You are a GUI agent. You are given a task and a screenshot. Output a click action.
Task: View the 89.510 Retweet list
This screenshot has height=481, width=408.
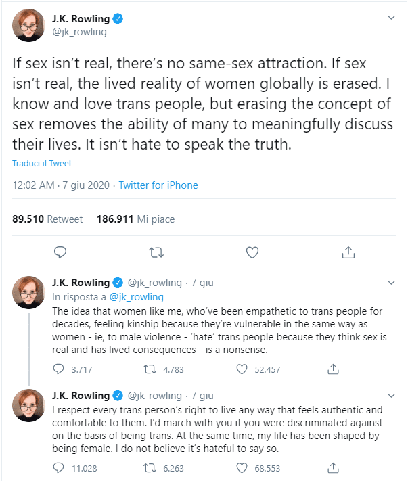click(47, 219)
